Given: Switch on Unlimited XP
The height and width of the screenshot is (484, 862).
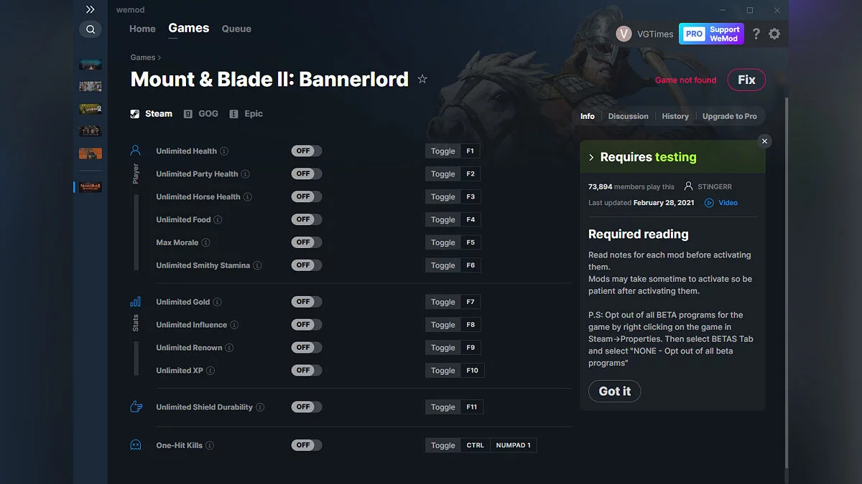Looking at the screenshot, I should tap(306, 370).
